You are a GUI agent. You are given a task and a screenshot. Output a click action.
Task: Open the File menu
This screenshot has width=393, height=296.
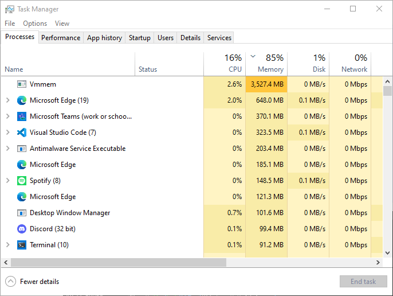[x=10, y=24]
